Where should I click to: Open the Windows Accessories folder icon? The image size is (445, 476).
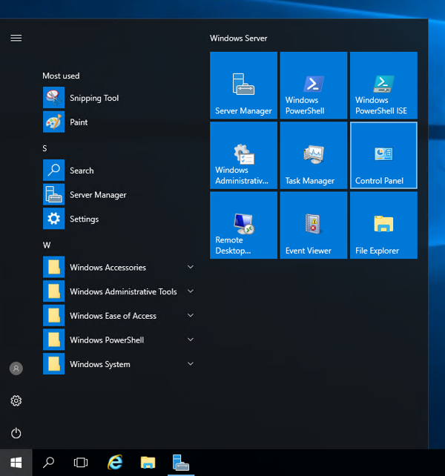(x=53, y=267)
